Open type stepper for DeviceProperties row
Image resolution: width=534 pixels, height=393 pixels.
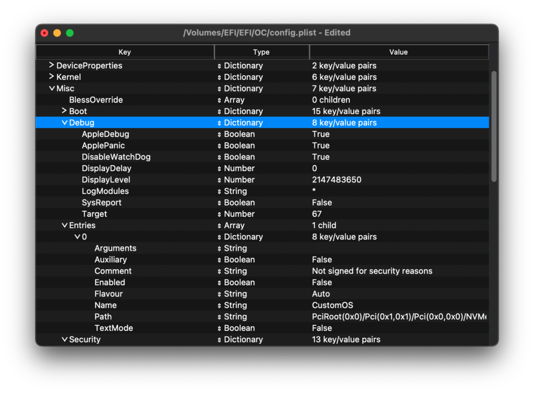coord(220,66)
